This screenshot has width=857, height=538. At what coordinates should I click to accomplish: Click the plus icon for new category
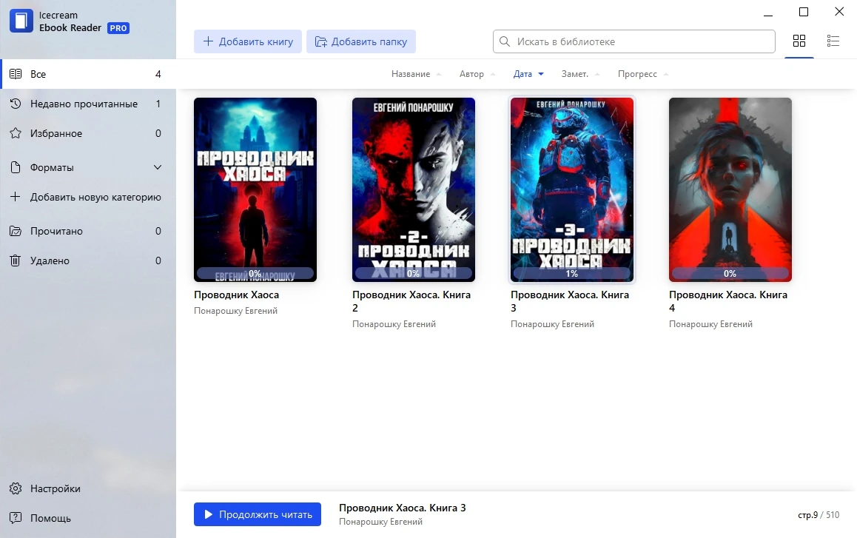tap(16, 197)
